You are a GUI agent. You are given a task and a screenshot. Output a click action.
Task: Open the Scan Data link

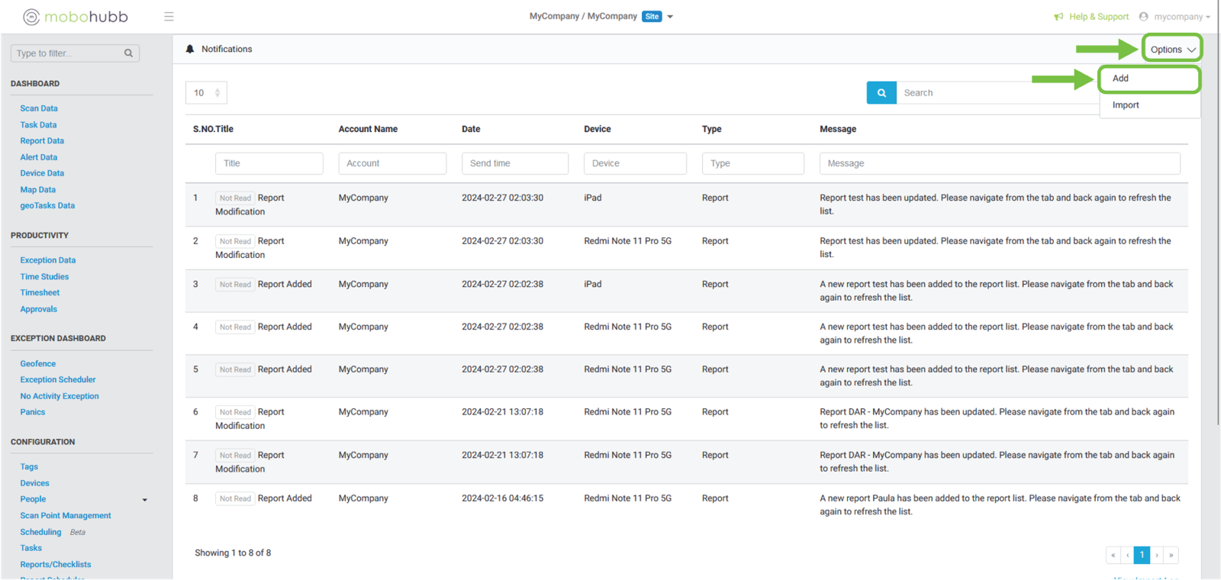39,108
